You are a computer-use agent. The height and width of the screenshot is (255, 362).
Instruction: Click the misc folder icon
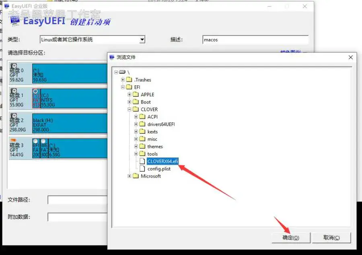(x=142, y=139)
